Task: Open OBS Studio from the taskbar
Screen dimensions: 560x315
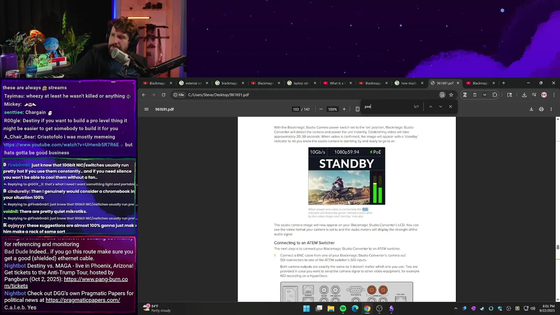Action: pyautogui.click(x=379, y=308)
